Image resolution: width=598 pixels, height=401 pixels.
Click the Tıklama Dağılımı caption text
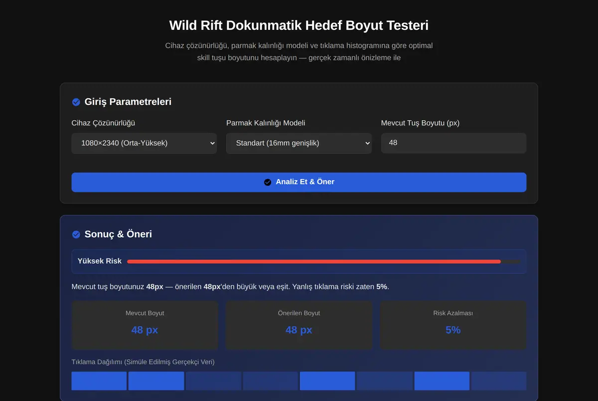(x=143, y=362)
